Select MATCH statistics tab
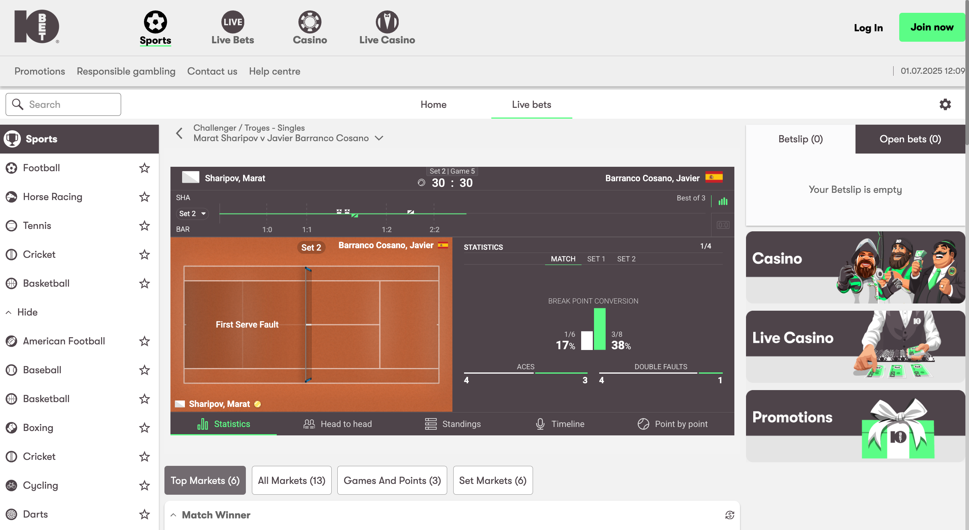 [x=563, y=259]
